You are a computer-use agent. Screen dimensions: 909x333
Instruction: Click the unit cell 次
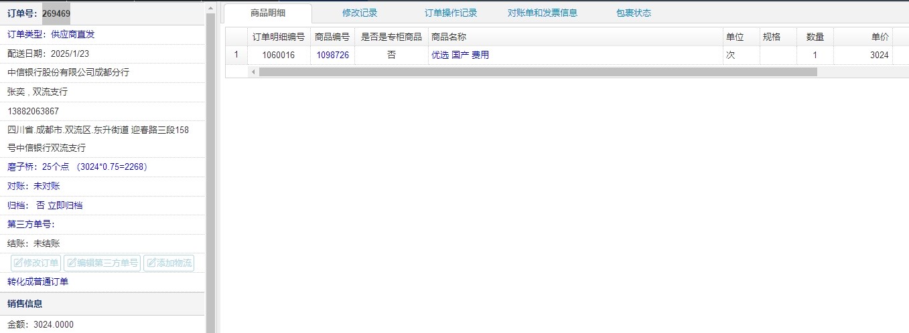[741, 55]
